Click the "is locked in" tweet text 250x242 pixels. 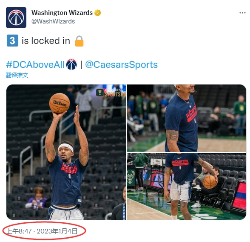[46, 41]
